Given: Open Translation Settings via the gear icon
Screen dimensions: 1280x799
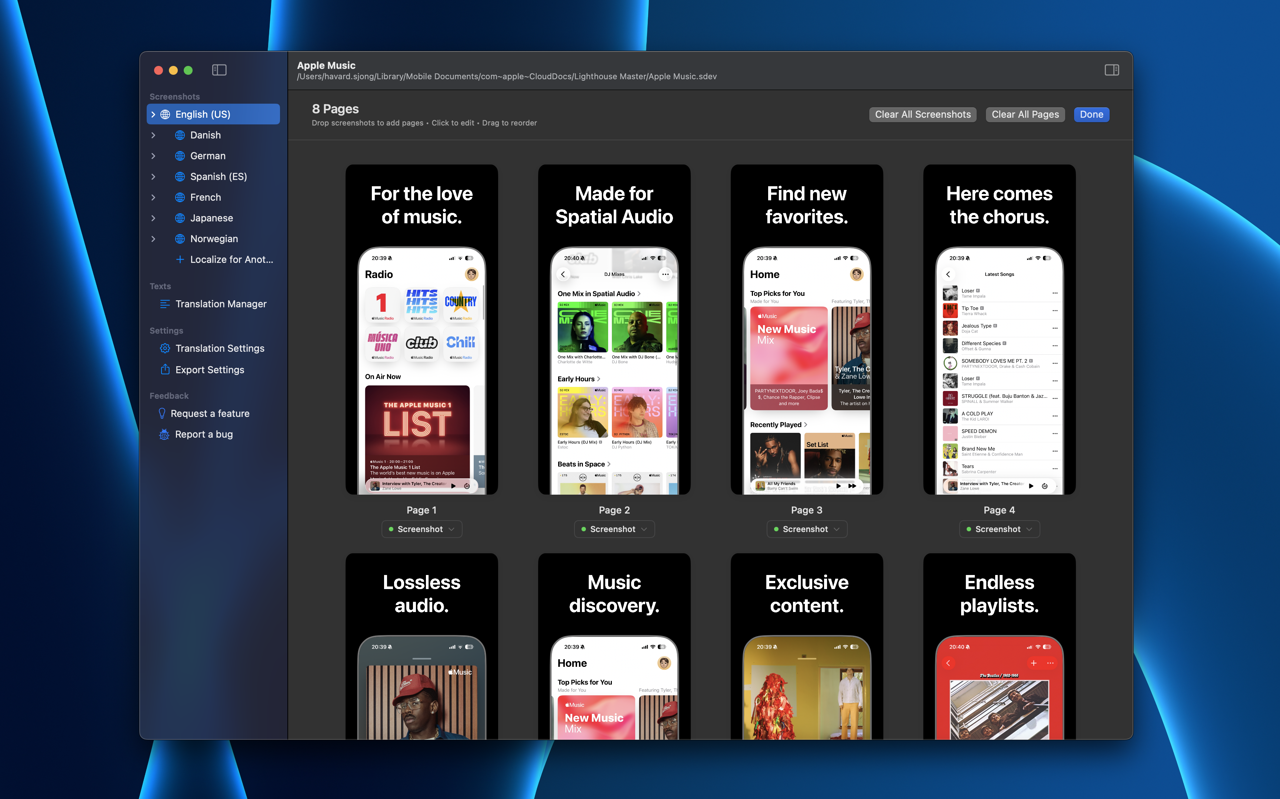Looking at the screenshot, I should pos(164,348).
